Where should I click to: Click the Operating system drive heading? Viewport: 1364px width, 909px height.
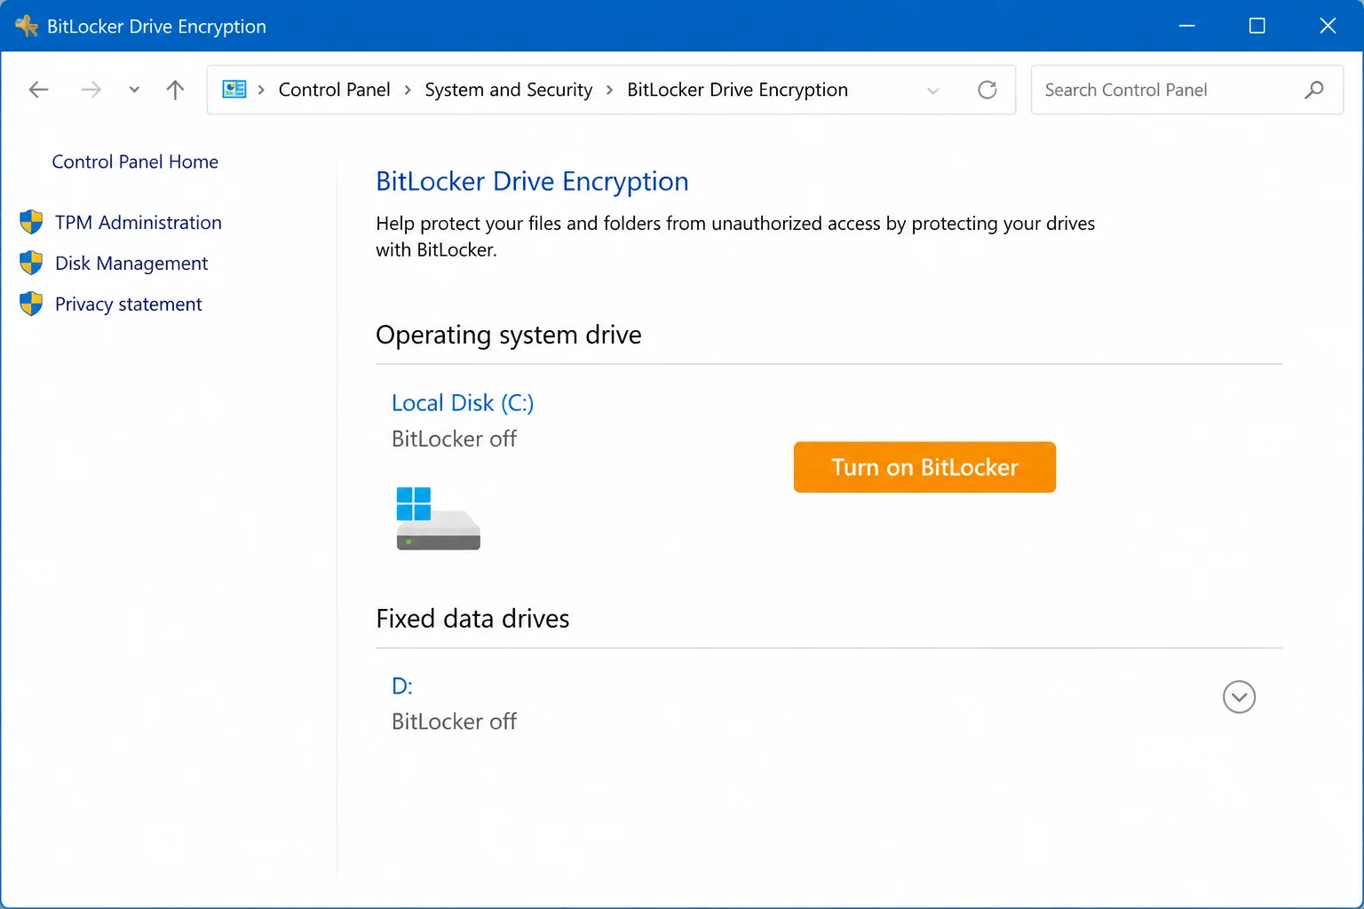point(508,335)
